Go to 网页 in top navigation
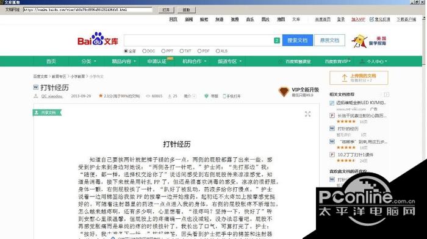Image resolution: width=427 pixels, height=239 pixels. tap(173, 20)
